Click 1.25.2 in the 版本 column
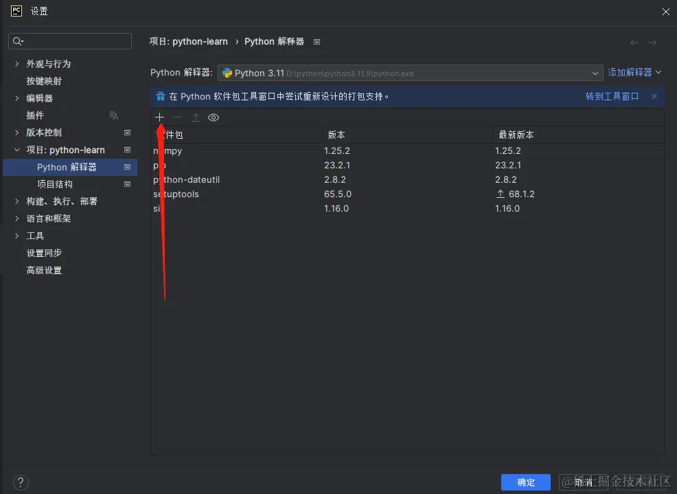The image size is (677, 494). 336,151
